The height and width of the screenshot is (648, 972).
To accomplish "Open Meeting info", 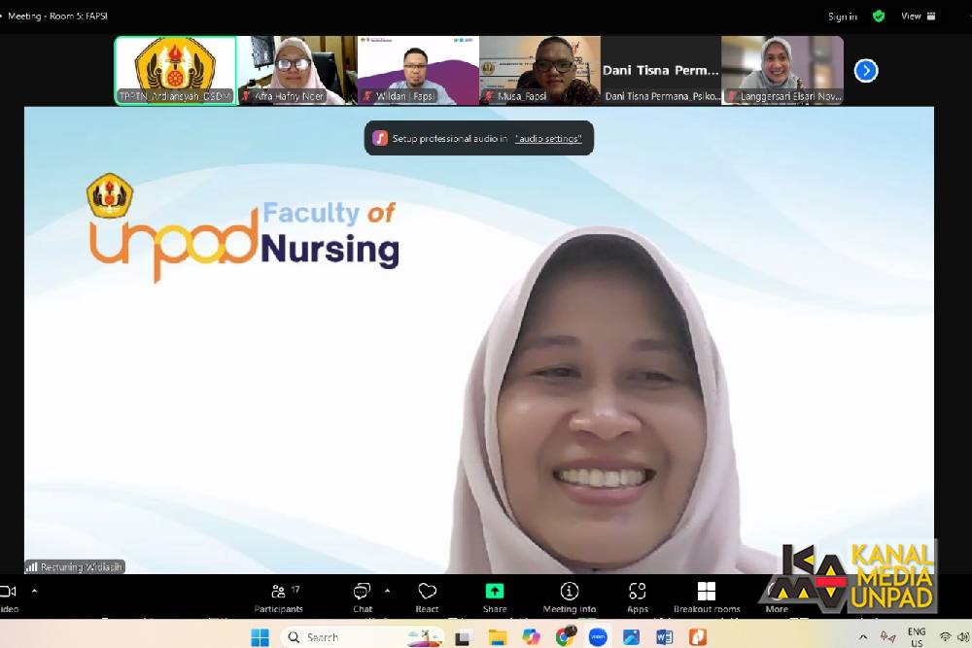I will point(570,595).
